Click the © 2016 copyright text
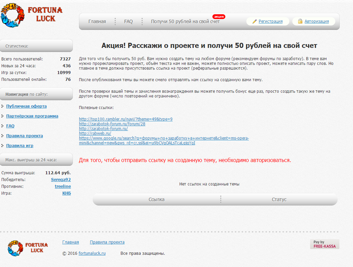 pyautogui.click(x=69, y=253)
